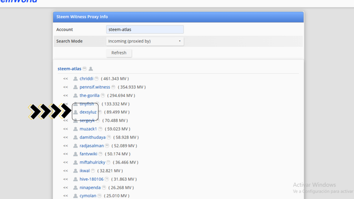This screenshot has height=199, width=354.
Task: Click the user icon beside dexsyluz
Action: coord(75,112)
